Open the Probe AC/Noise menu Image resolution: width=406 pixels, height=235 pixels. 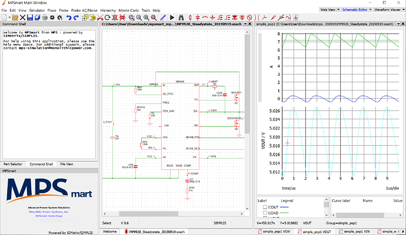pyautogui.click(x=84, y=11)
